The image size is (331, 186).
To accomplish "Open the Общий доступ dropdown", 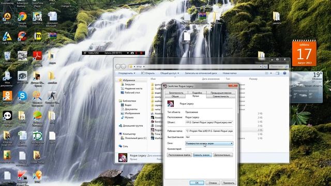I will tap(170, 73).
